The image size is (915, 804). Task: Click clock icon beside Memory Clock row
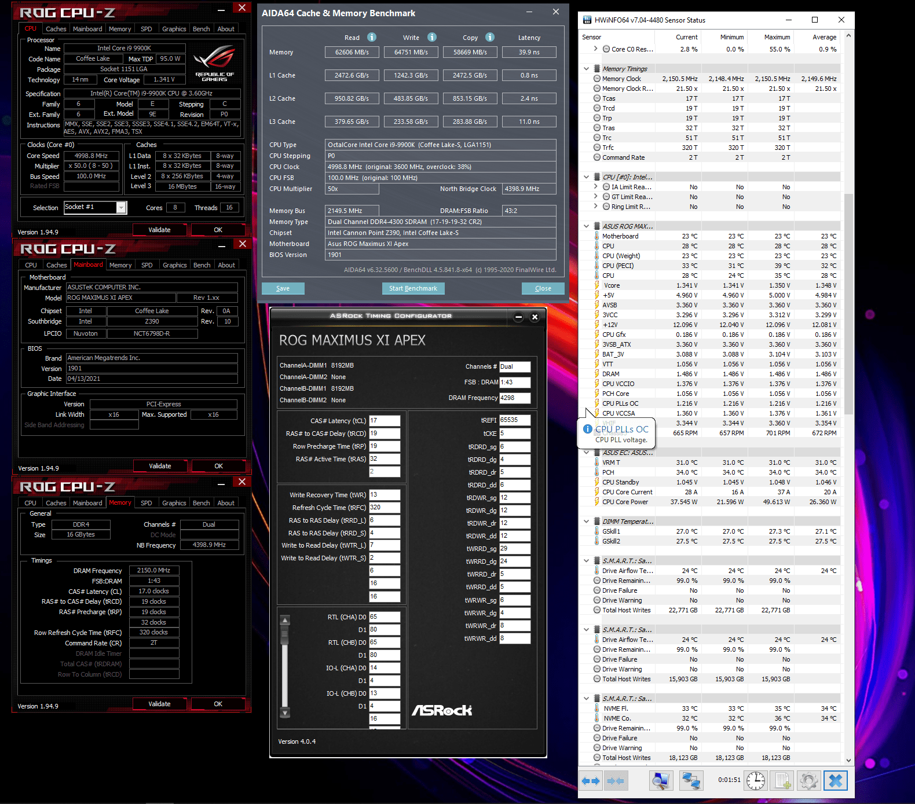click(x=596, y=79)
